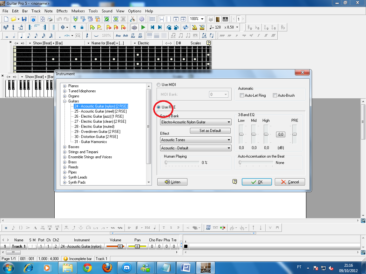Click the dialog help question mark icon

pos(235,182)
